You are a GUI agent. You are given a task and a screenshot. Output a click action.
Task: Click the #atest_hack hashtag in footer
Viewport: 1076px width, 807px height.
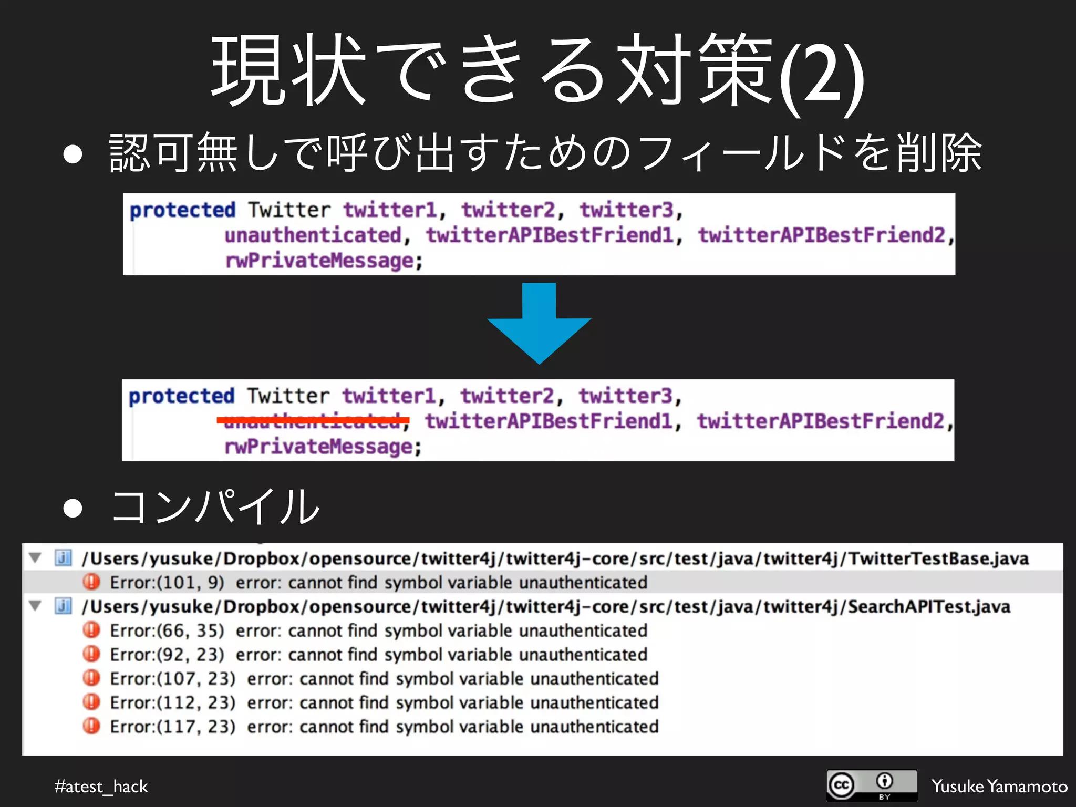click(x=101, y=787)
